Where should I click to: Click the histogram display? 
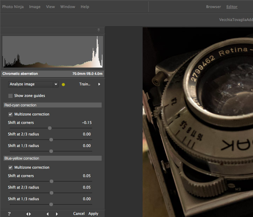53,52
